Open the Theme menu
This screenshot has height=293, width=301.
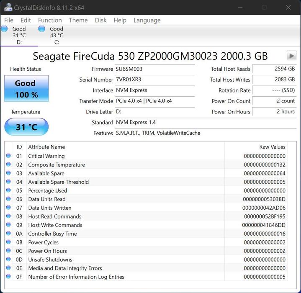pos(78,20)
